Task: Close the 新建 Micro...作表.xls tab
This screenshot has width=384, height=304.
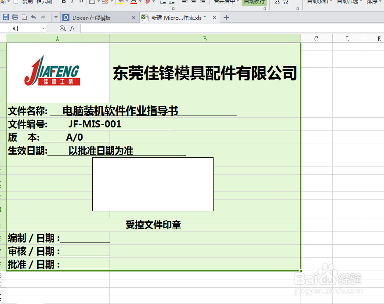Action: point(214,18)
